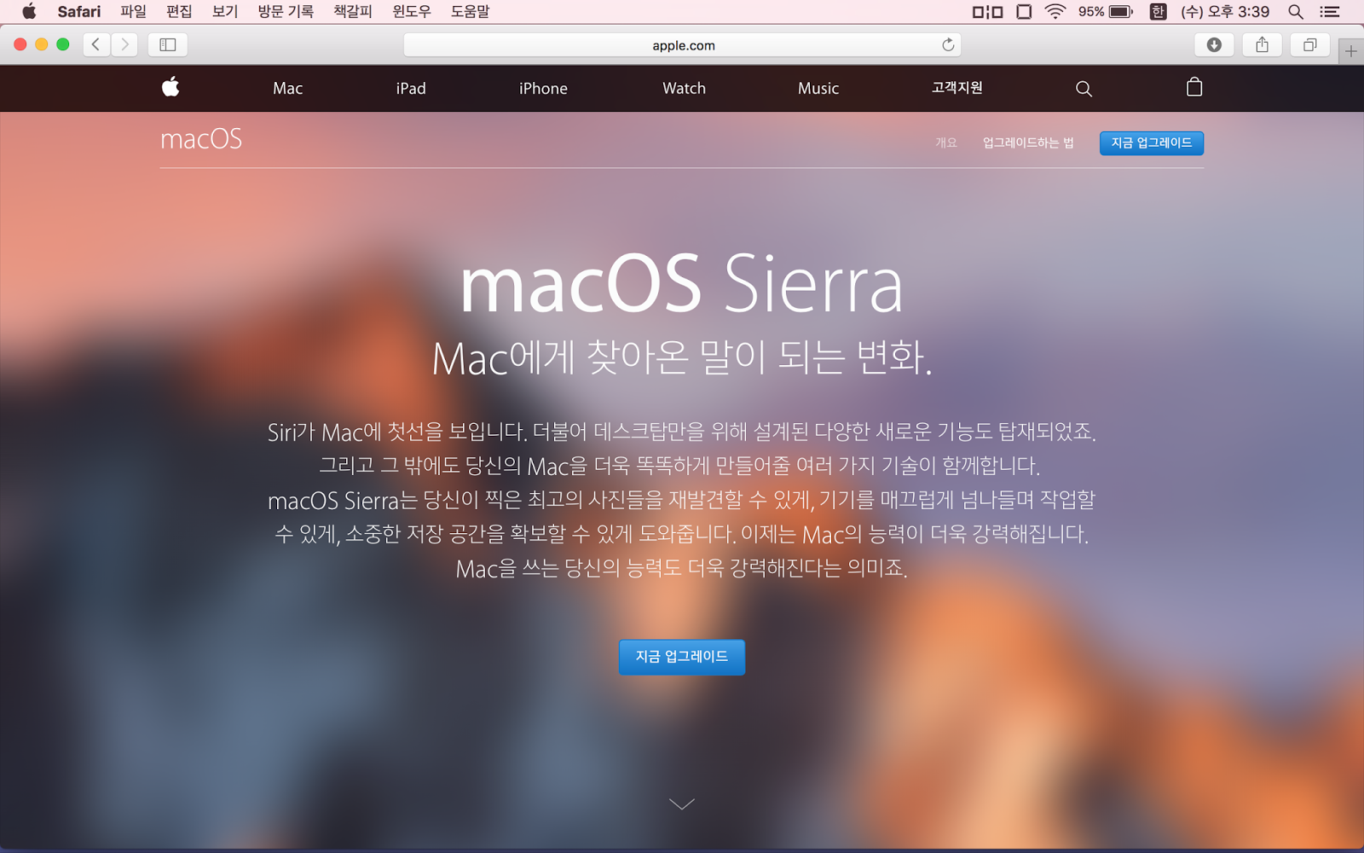Click the Safari app menu

coord(79,11)
